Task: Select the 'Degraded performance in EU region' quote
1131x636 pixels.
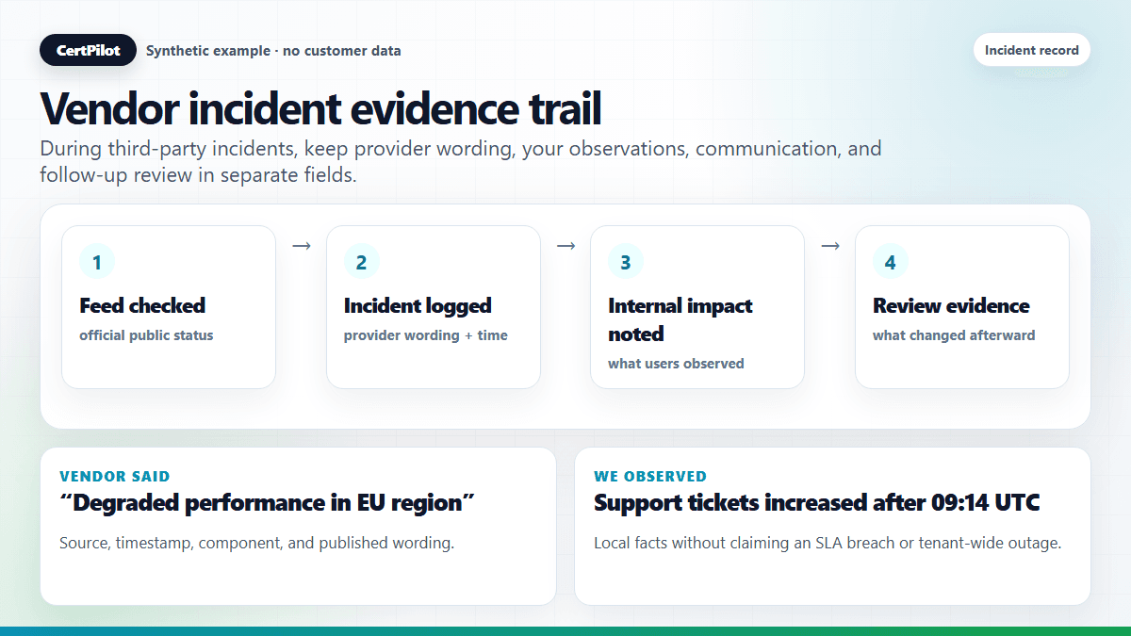Action: click(267, 503)
